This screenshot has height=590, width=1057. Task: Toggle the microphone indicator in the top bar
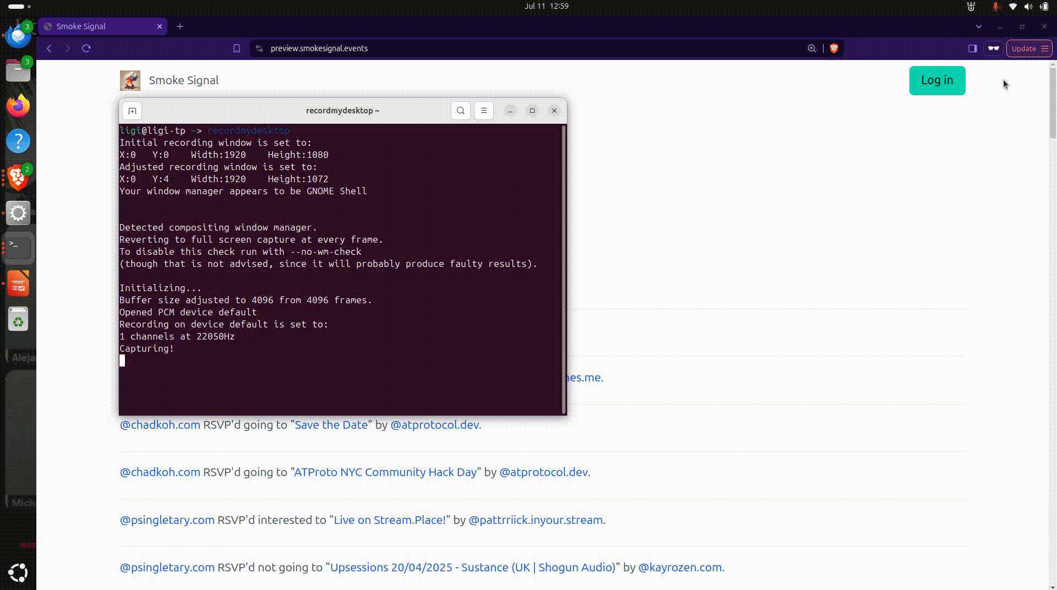996,7
